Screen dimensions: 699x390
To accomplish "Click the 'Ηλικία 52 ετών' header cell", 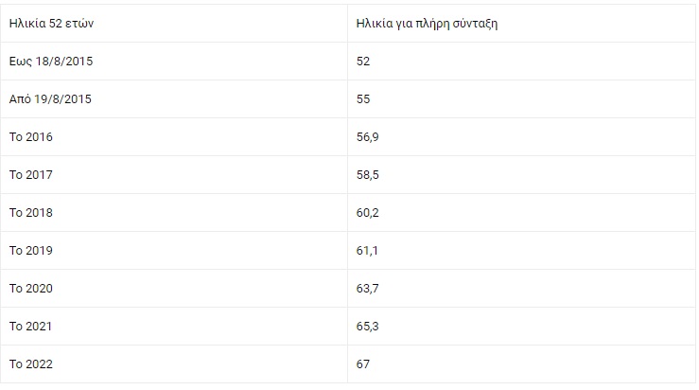I will (50, 24).
